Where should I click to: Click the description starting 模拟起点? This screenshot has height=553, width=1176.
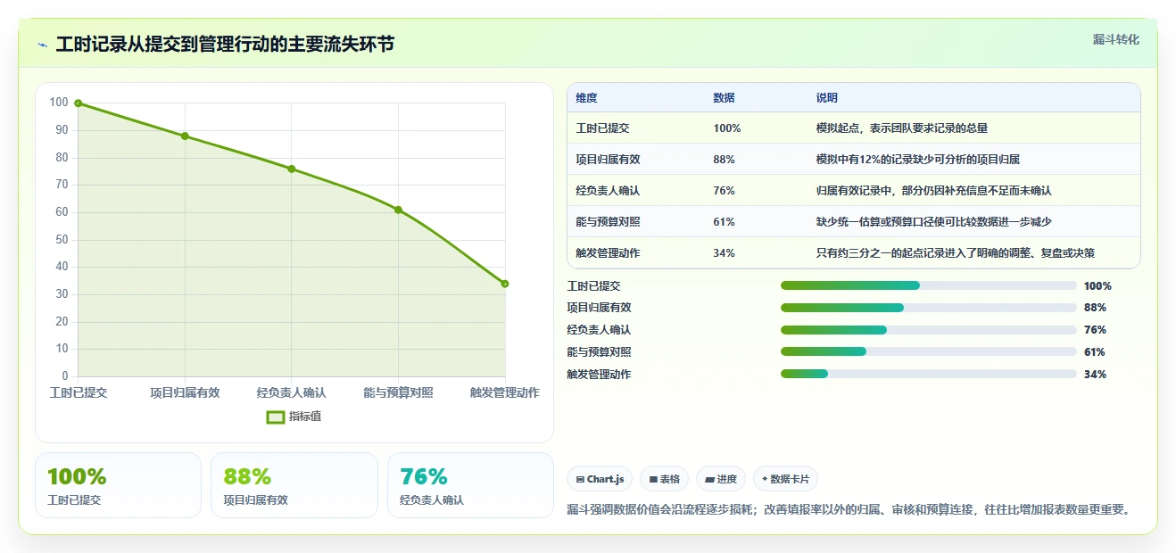[x=902, y=128]
